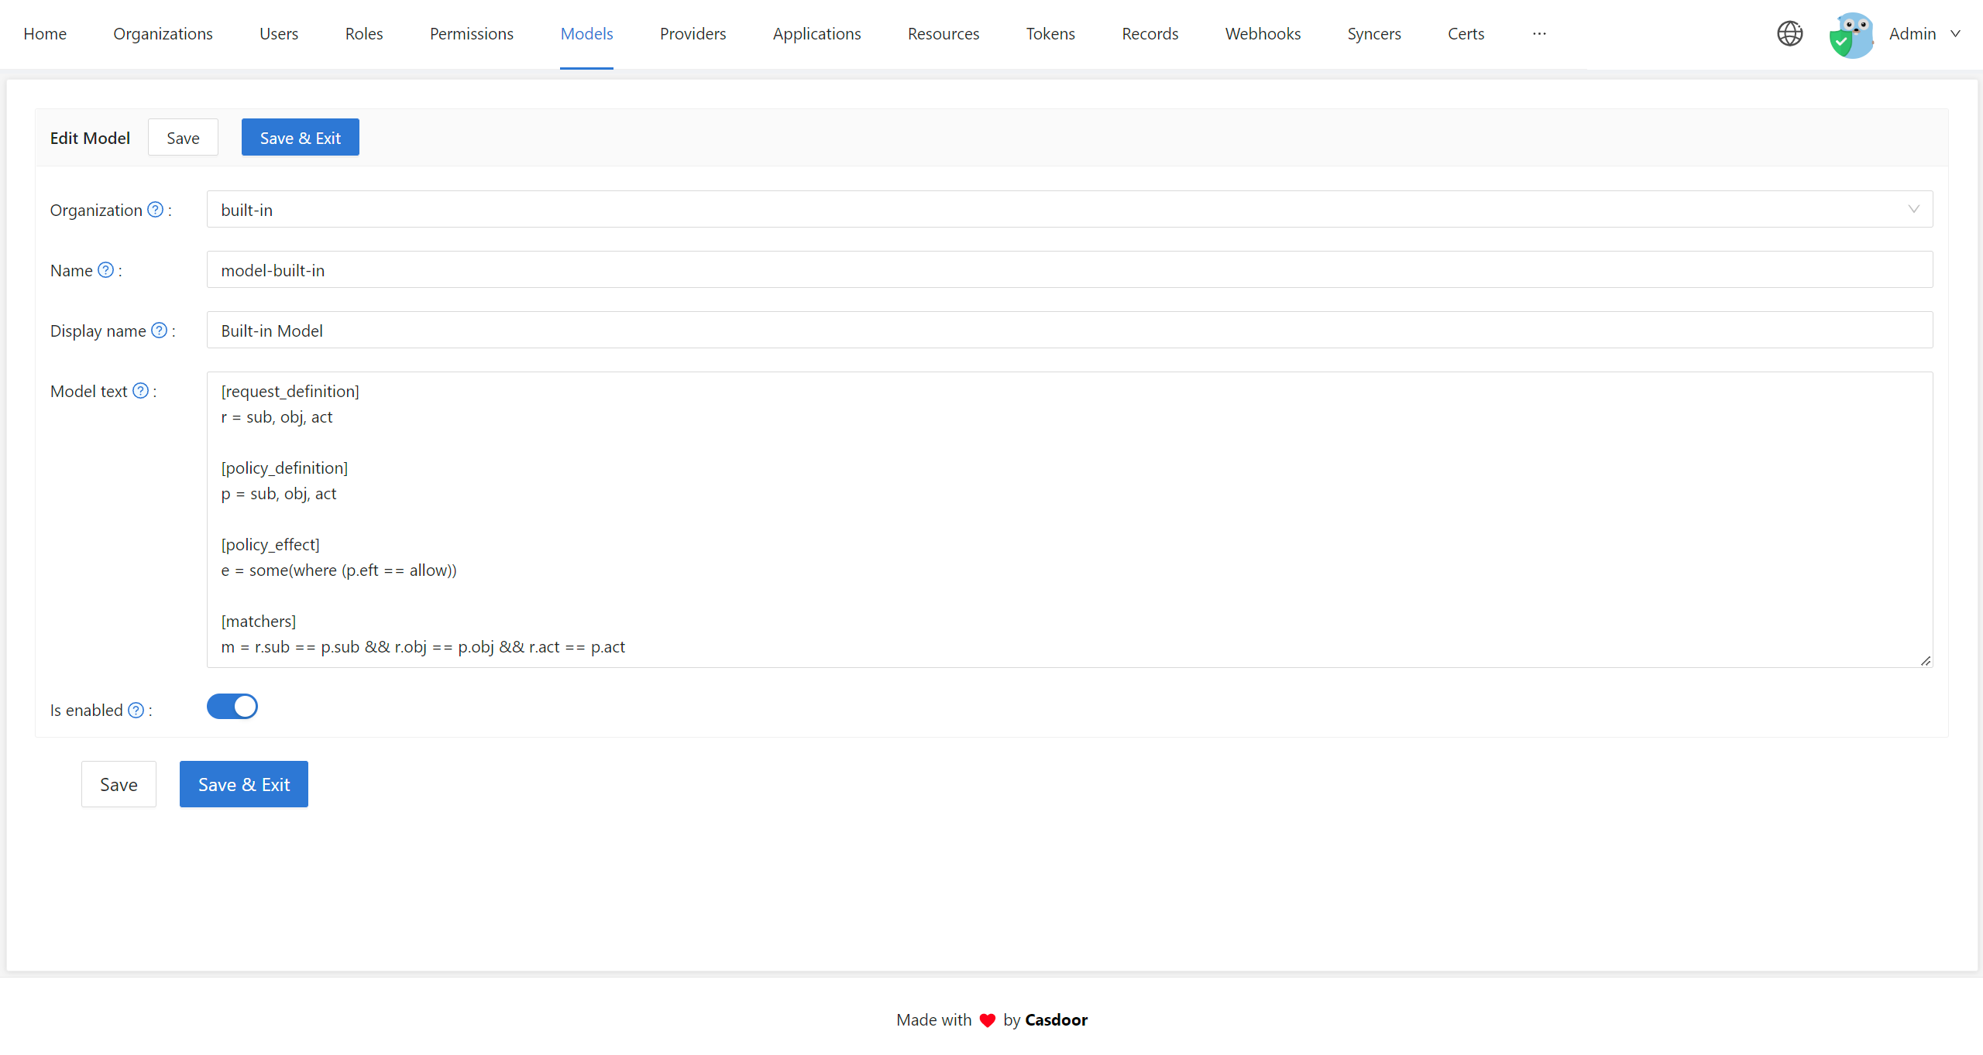Screen dimensions: 1983x1055
Task: Click the bottom Save button
Action: [119, 784]
